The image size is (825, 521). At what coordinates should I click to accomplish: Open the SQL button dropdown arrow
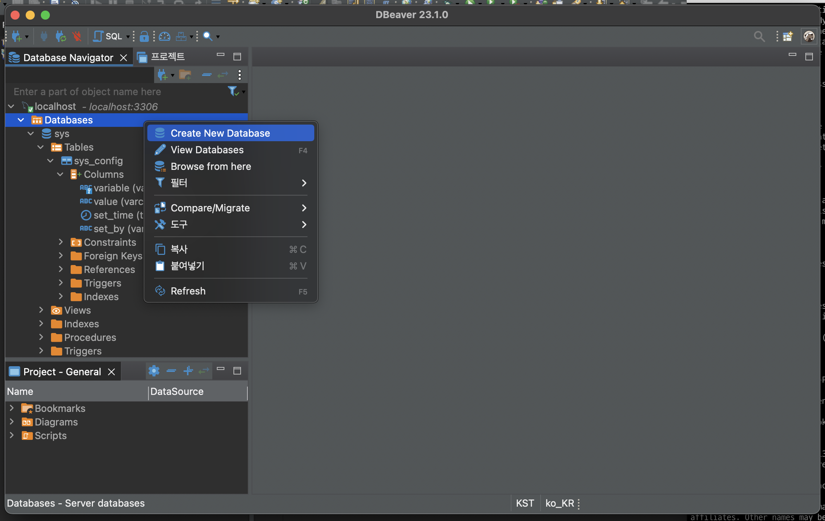128,37
